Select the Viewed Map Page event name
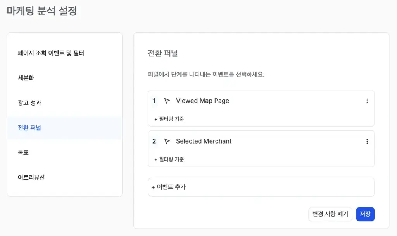Image resolution: width=397 pixels, height=236 pixels. click(202, 101)
